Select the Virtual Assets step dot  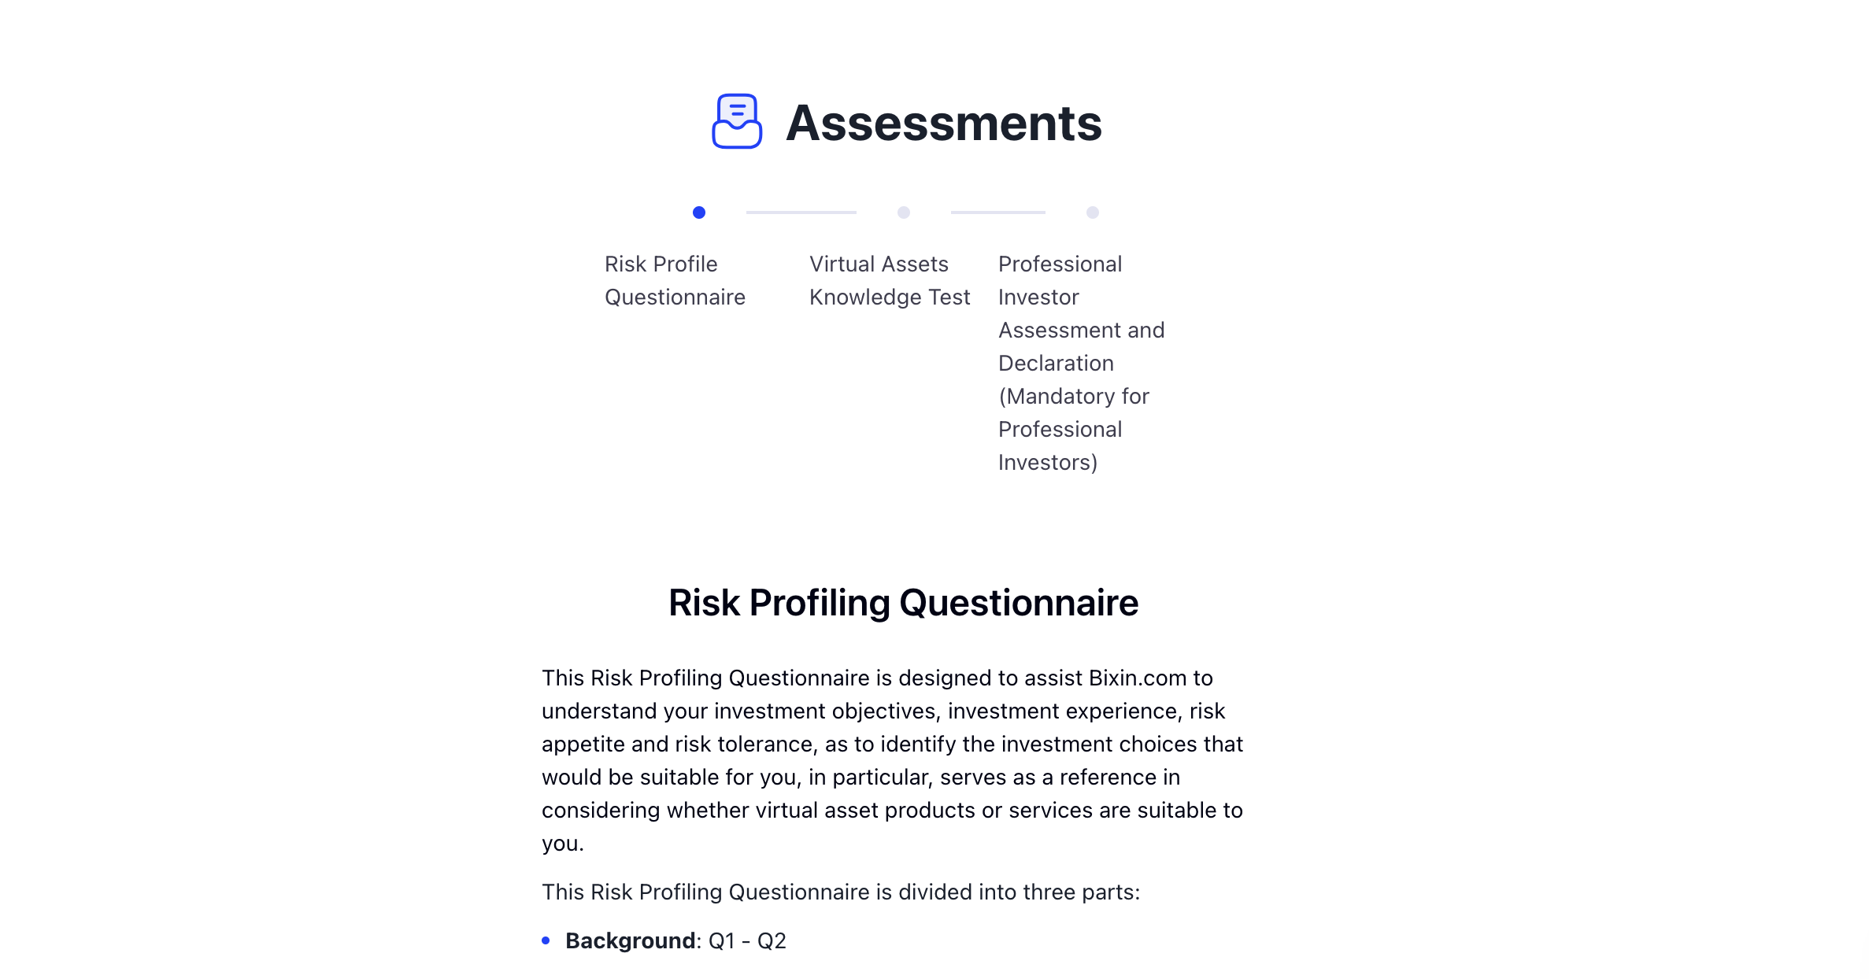point(904,212)
